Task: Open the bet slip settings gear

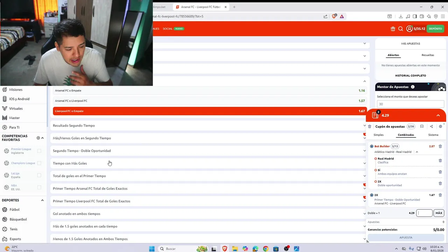Action: coord(441,127)
